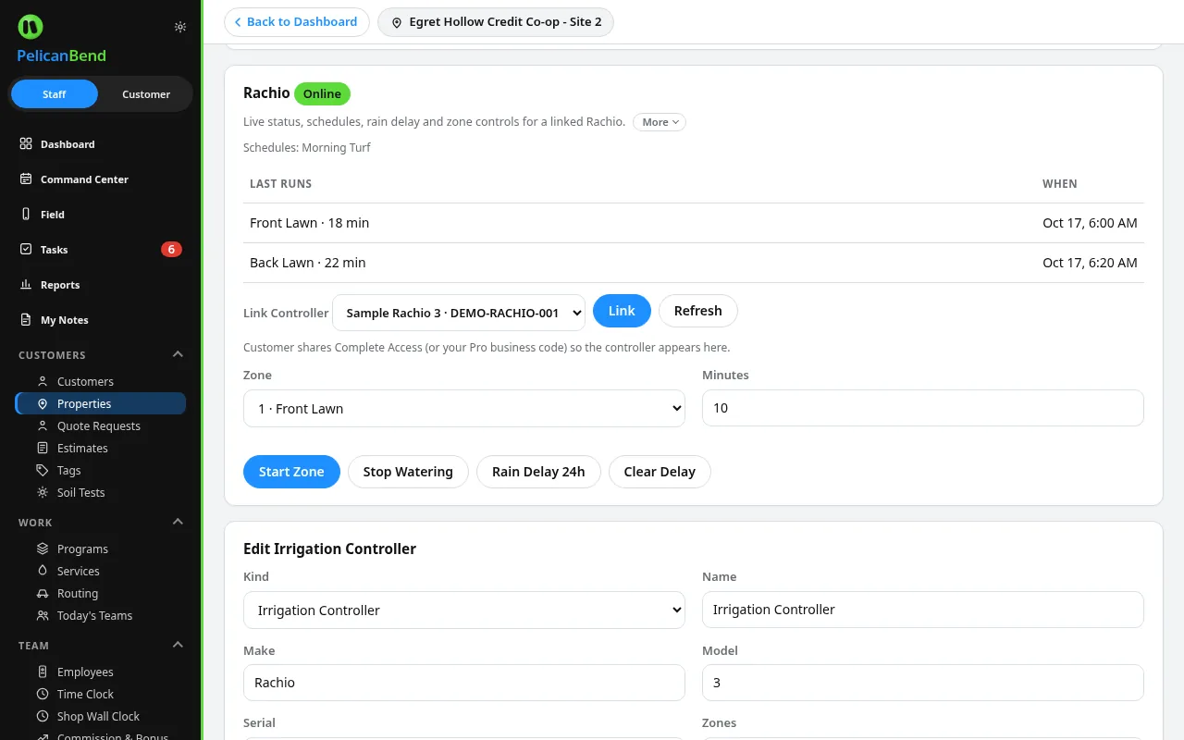Click the Make input field
The height and width of the screenshot is (740, 1184).
coord(464,683)
